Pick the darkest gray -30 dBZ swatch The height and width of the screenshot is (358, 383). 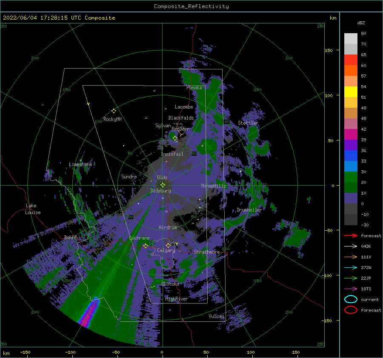[351, 220]
